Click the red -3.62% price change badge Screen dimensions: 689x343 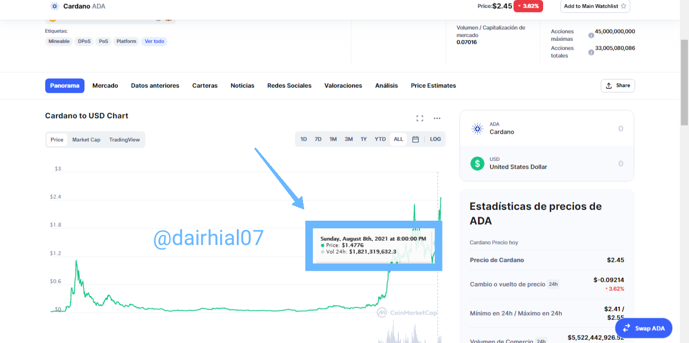[528, 6]
